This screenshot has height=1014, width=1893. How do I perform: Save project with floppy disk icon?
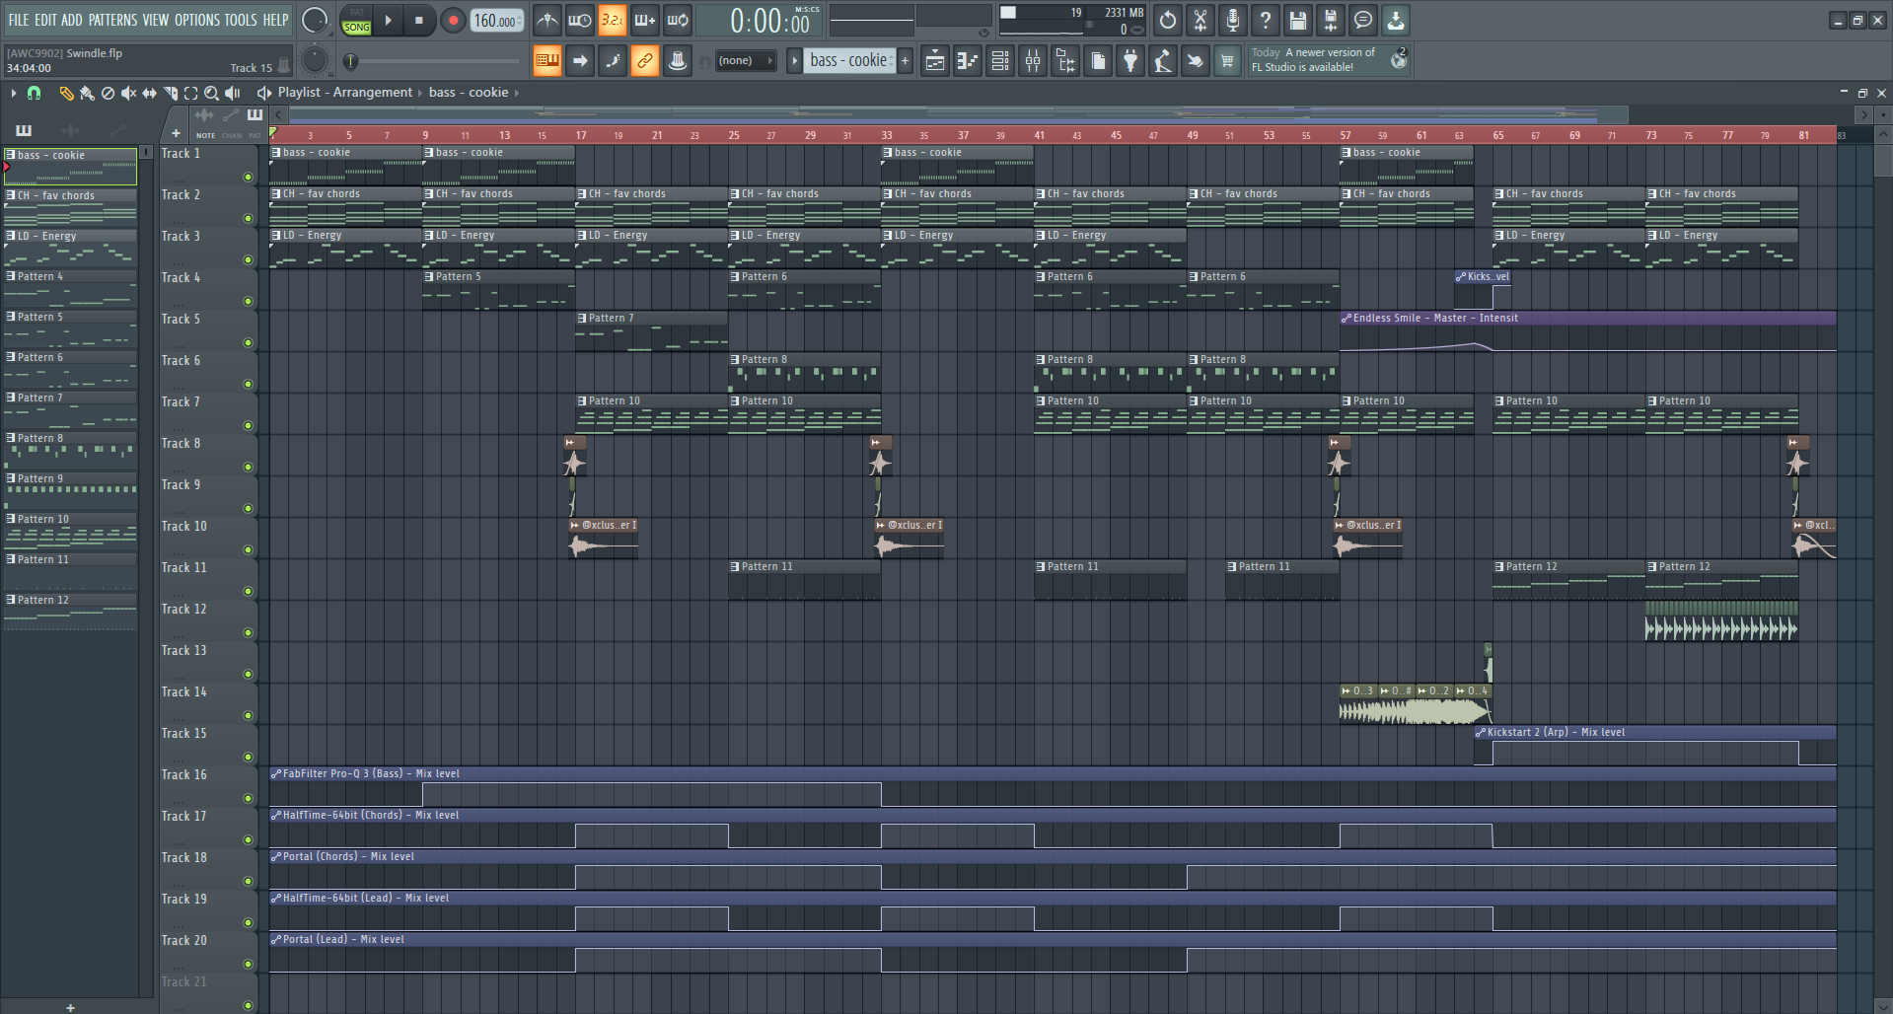coord(1298,20)
